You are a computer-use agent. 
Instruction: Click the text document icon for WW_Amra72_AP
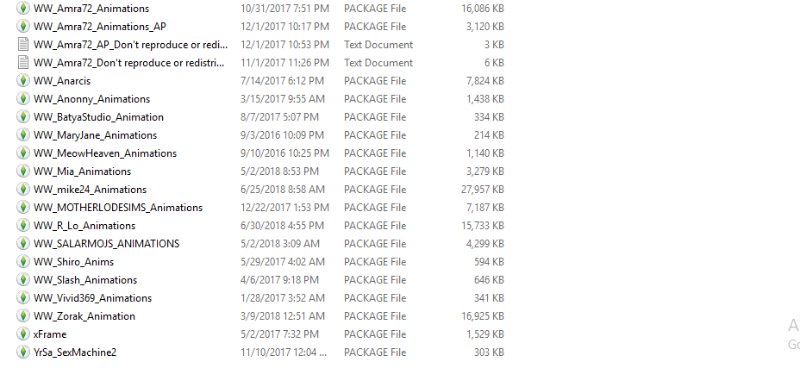pos(23,45)
